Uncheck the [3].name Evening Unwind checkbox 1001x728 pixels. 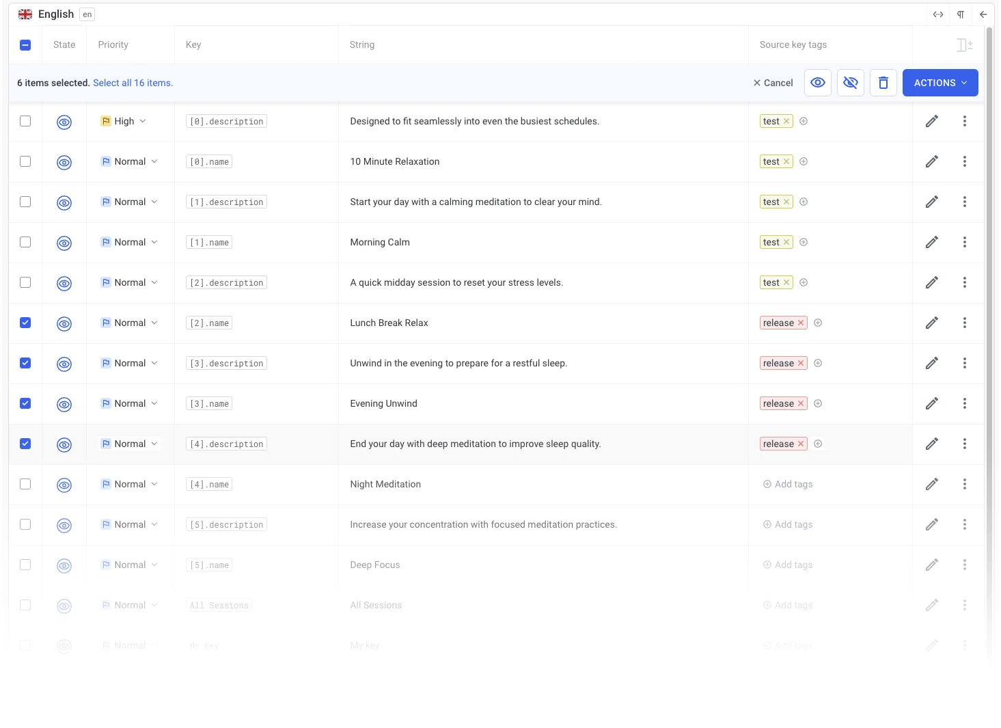pos(25,403)
